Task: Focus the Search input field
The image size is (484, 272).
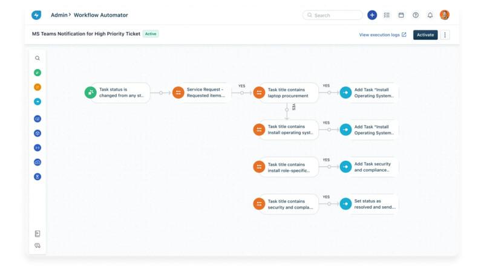Action: point(332,15)
